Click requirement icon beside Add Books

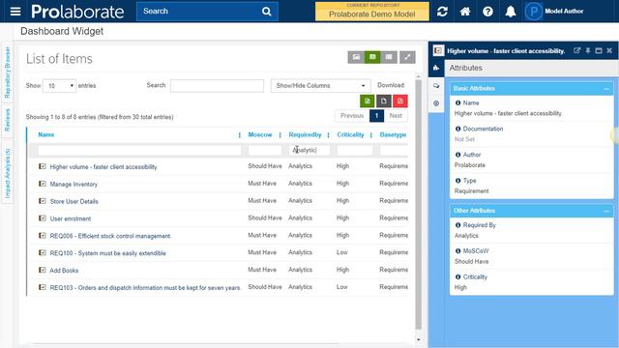tap(43, 270)
